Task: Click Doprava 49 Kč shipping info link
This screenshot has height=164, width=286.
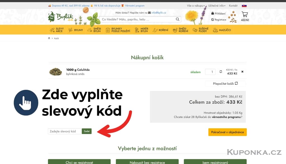Action: tap(71, 6)
